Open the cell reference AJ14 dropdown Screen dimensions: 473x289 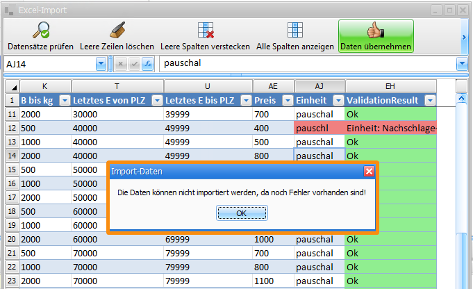pyautogui.click(x=101, y=64)
